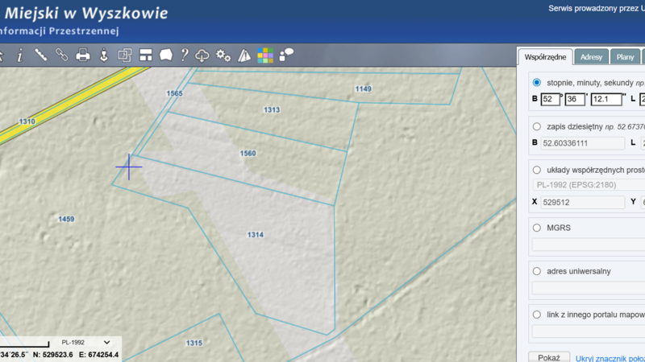Click the cloud download icon
This screenshot has height=362, width=645.
coord(202,56)
